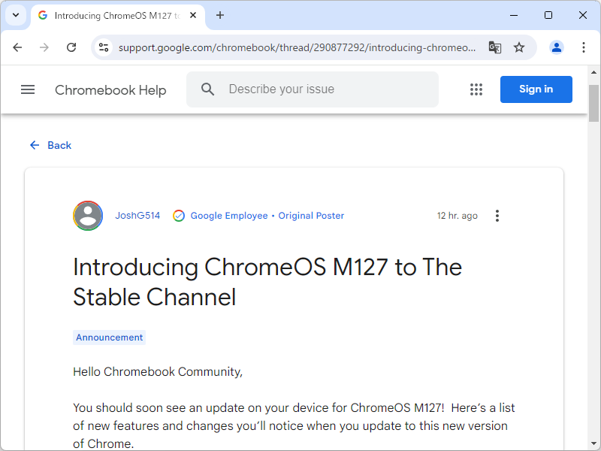This screenshot has width=601, height=451.
Task: Open Chrome's main three-dot menu
Action: [584, 47]
